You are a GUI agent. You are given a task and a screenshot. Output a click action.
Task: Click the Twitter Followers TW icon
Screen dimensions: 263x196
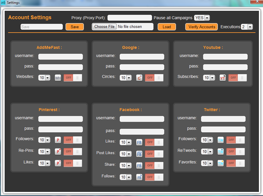221,140
